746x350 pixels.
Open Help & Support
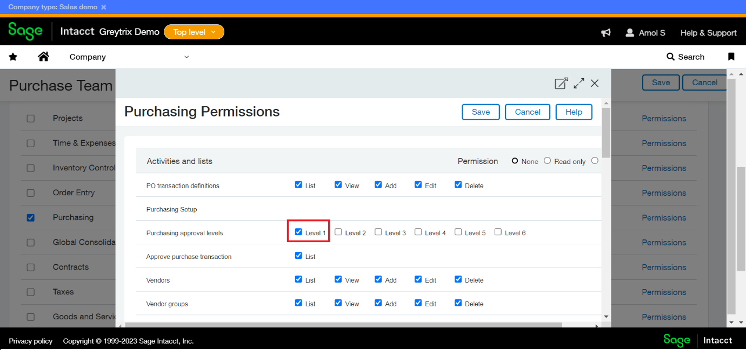tap(708, 32)
